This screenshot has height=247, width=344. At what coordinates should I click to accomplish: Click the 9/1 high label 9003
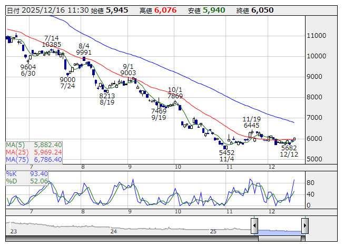(x=128, y=73)
